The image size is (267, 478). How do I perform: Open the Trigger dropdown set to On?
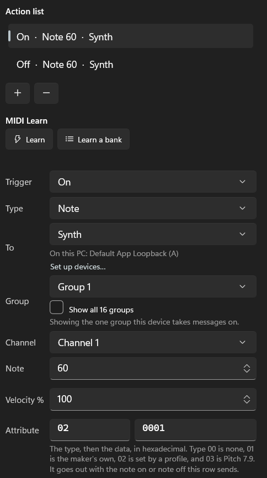point(153,182)
